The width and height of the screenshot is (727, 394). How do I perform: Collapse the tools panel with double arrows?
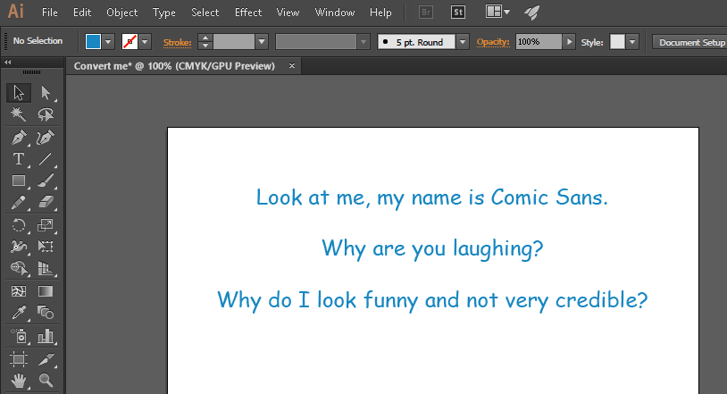click(7, 62)
